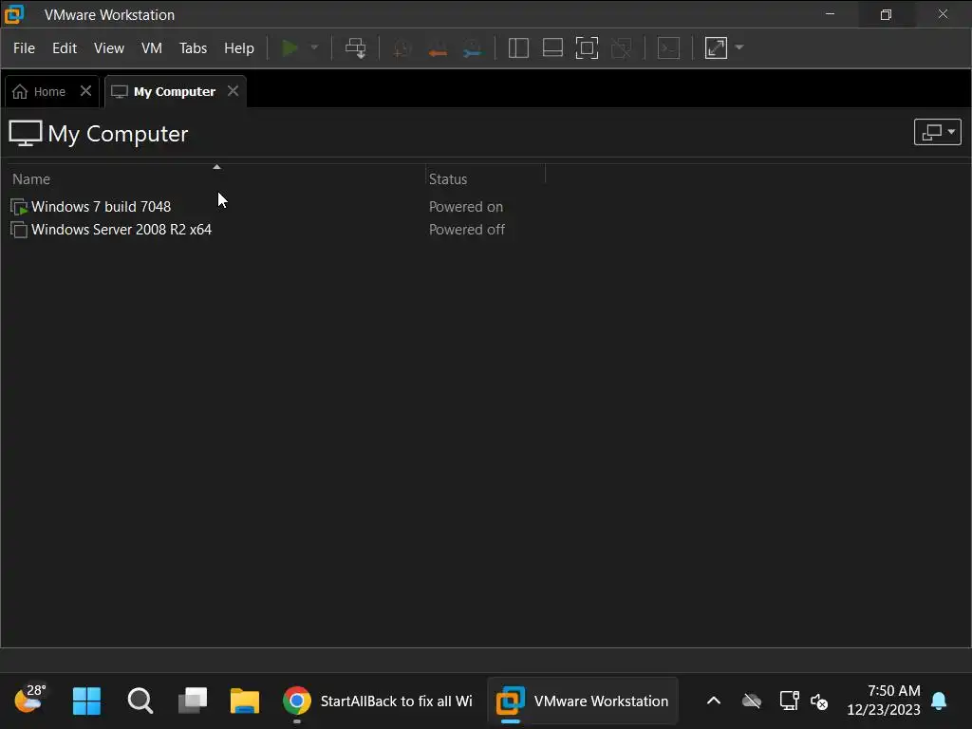Open the weather widget showing 28°
The height and width of the screenshot is (729, 972).
coord(30,699)
